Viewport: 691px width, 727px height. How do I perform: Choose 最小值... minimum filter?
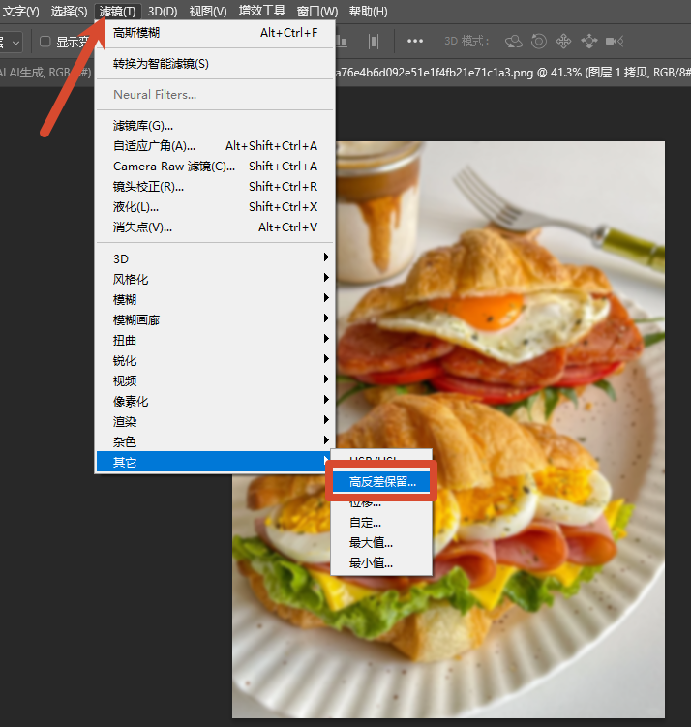(381, 563)
